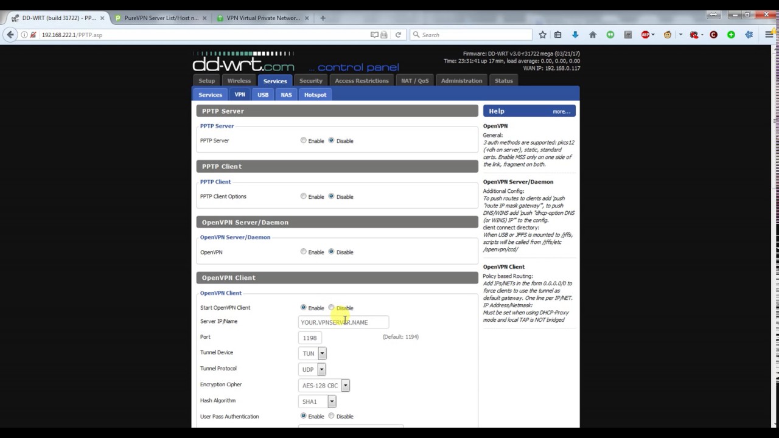Viewport: 779px width, 438px height.
Task: Switch to the Services sub-tab
Action: [x=210, y=94]
